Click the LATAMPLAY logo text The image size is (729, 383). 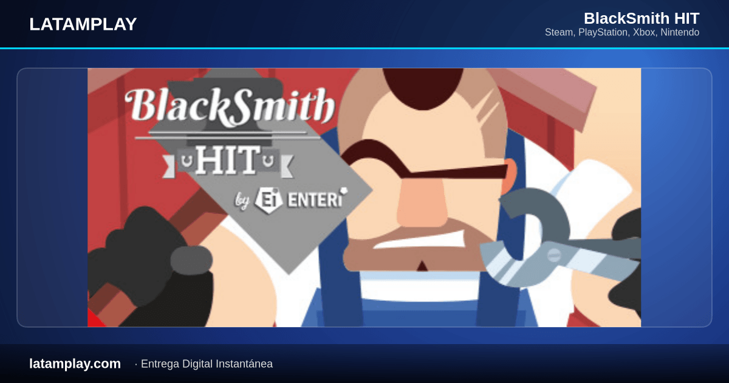coord(83,24)
